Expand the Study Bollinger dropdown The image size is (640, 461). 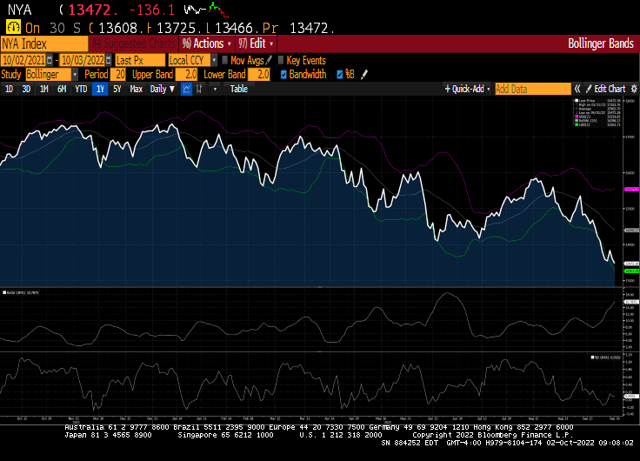[53, 75]
